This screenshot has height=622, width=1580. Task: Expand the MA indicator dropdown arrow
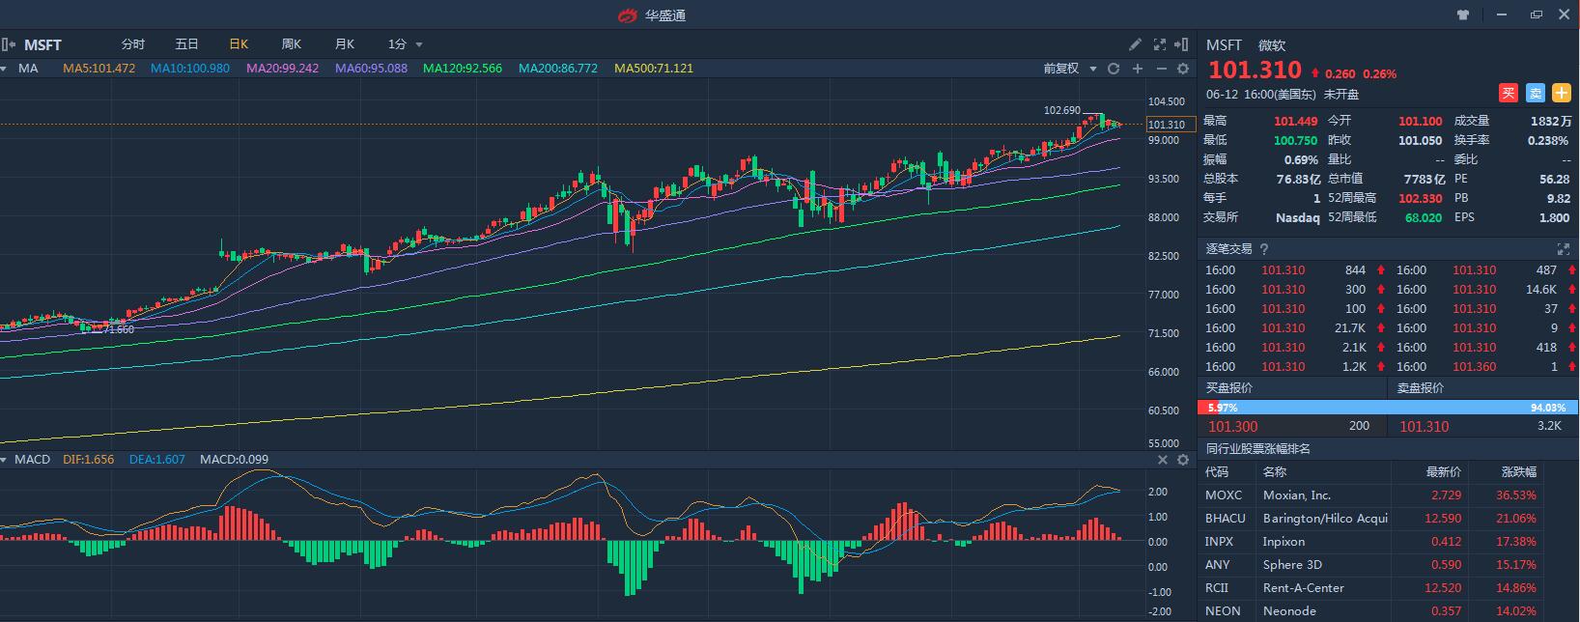point(5,69)
